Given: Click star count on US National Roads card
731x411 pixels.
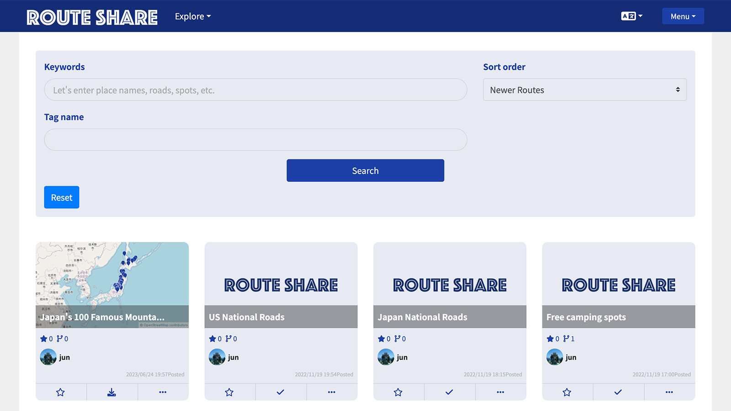Looking at the screenshot, I should 215,339.
